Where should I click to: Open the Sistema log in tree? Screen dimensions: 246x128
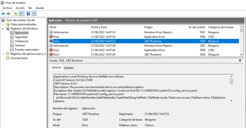pyautogui.click(x=20, y=45)
